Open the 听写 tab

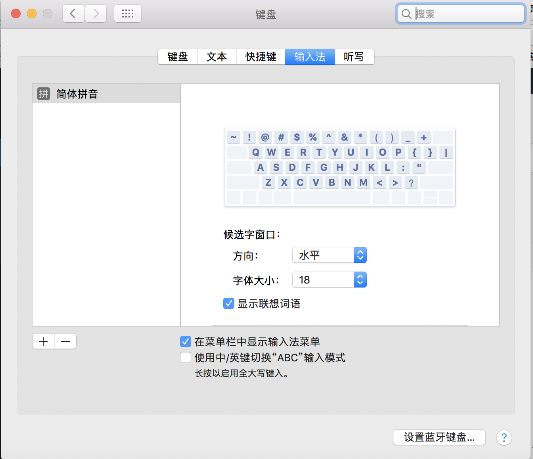click(354, 57)
